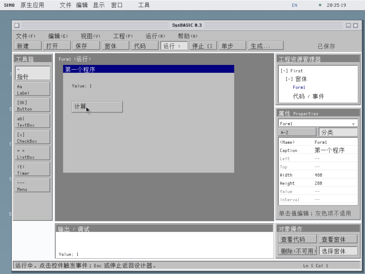
Task: Click Ln 1 Col 1 in status bar
Action: pos(315,266)
